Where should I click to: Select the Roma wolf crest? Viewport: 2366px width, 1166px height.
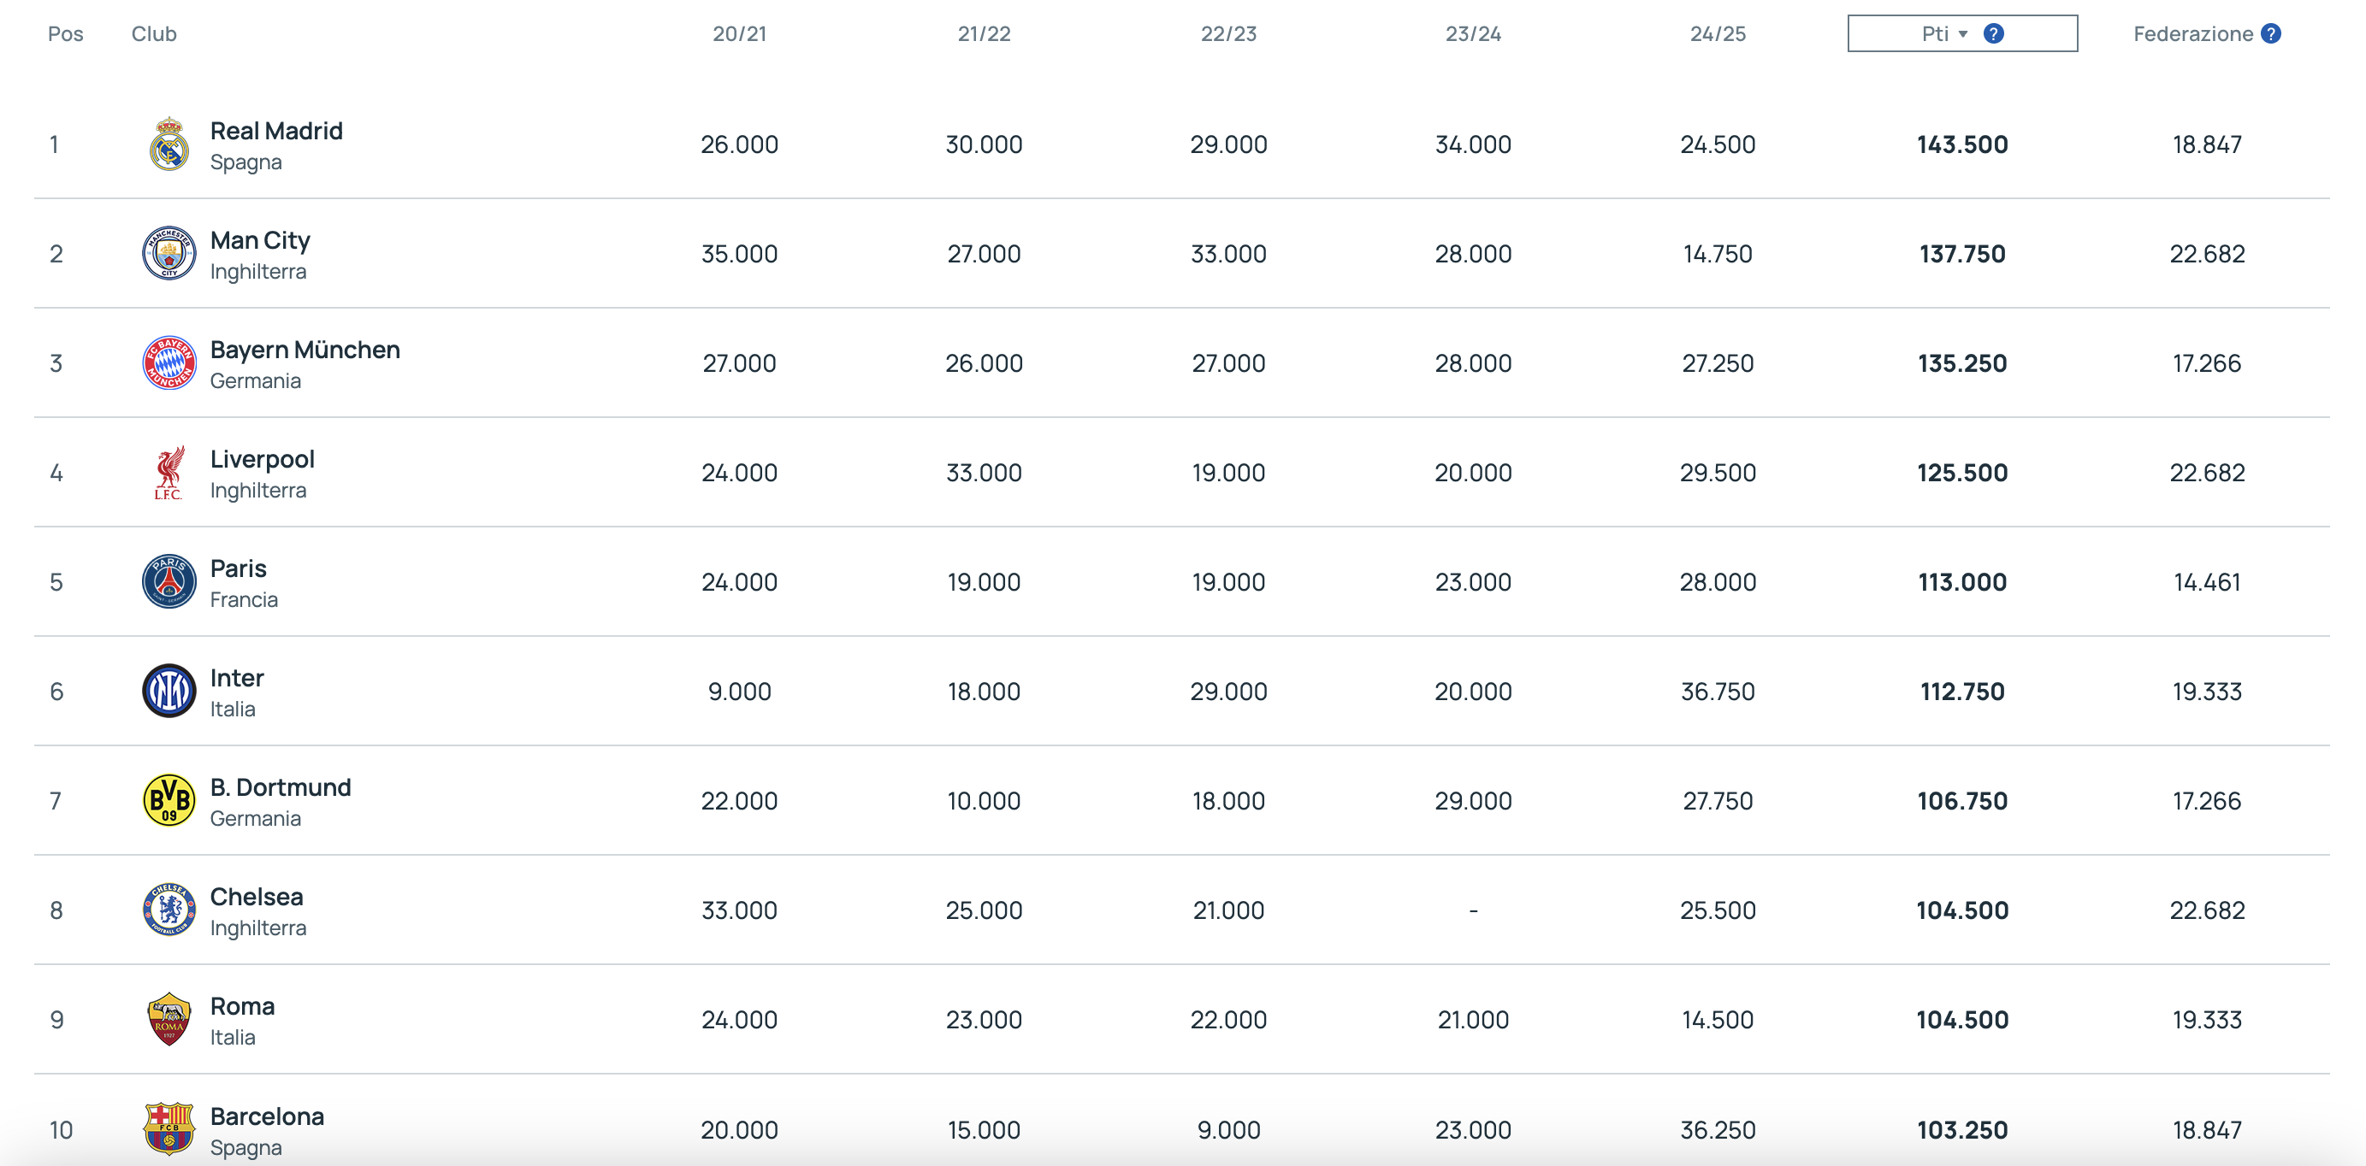169,1019
